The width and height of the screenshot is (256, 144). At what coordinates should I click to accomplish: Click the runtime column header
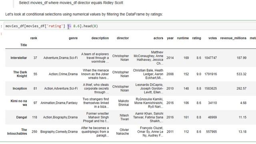pos(183,38)
